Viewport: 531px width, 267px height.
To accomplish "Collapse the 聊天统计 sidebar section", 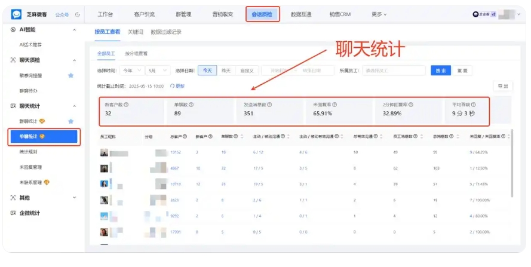I will tap(75, 106).
